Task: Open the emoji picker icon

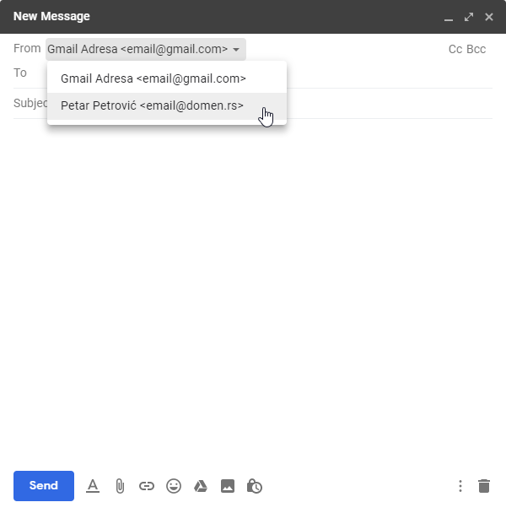Action: click(174, 486)
